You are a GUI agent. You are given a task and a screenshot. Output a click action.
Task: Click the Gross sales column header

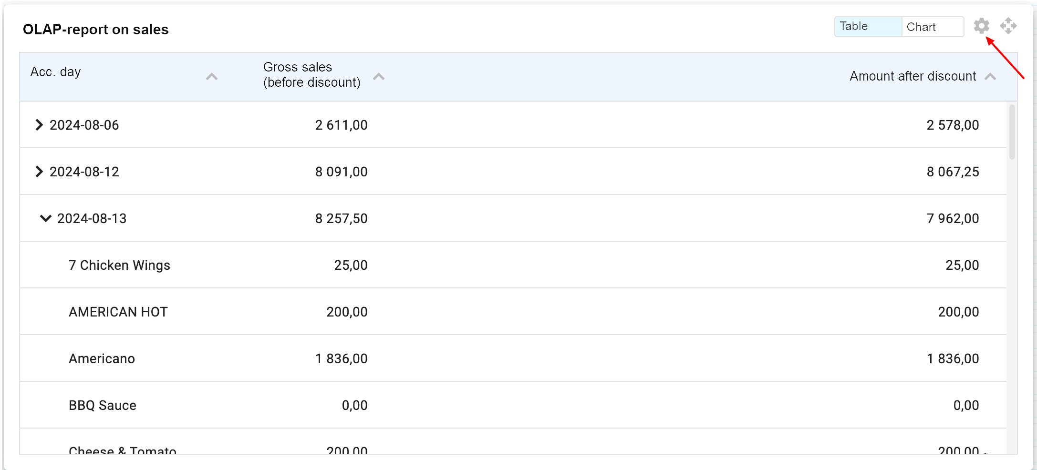coord(311,75)
